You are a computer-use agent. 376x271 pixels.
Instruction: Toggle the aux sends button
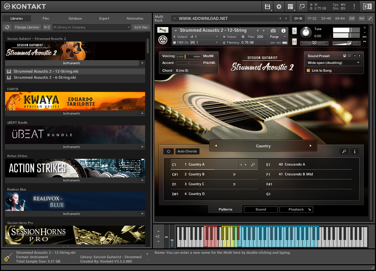click(362, 19)
